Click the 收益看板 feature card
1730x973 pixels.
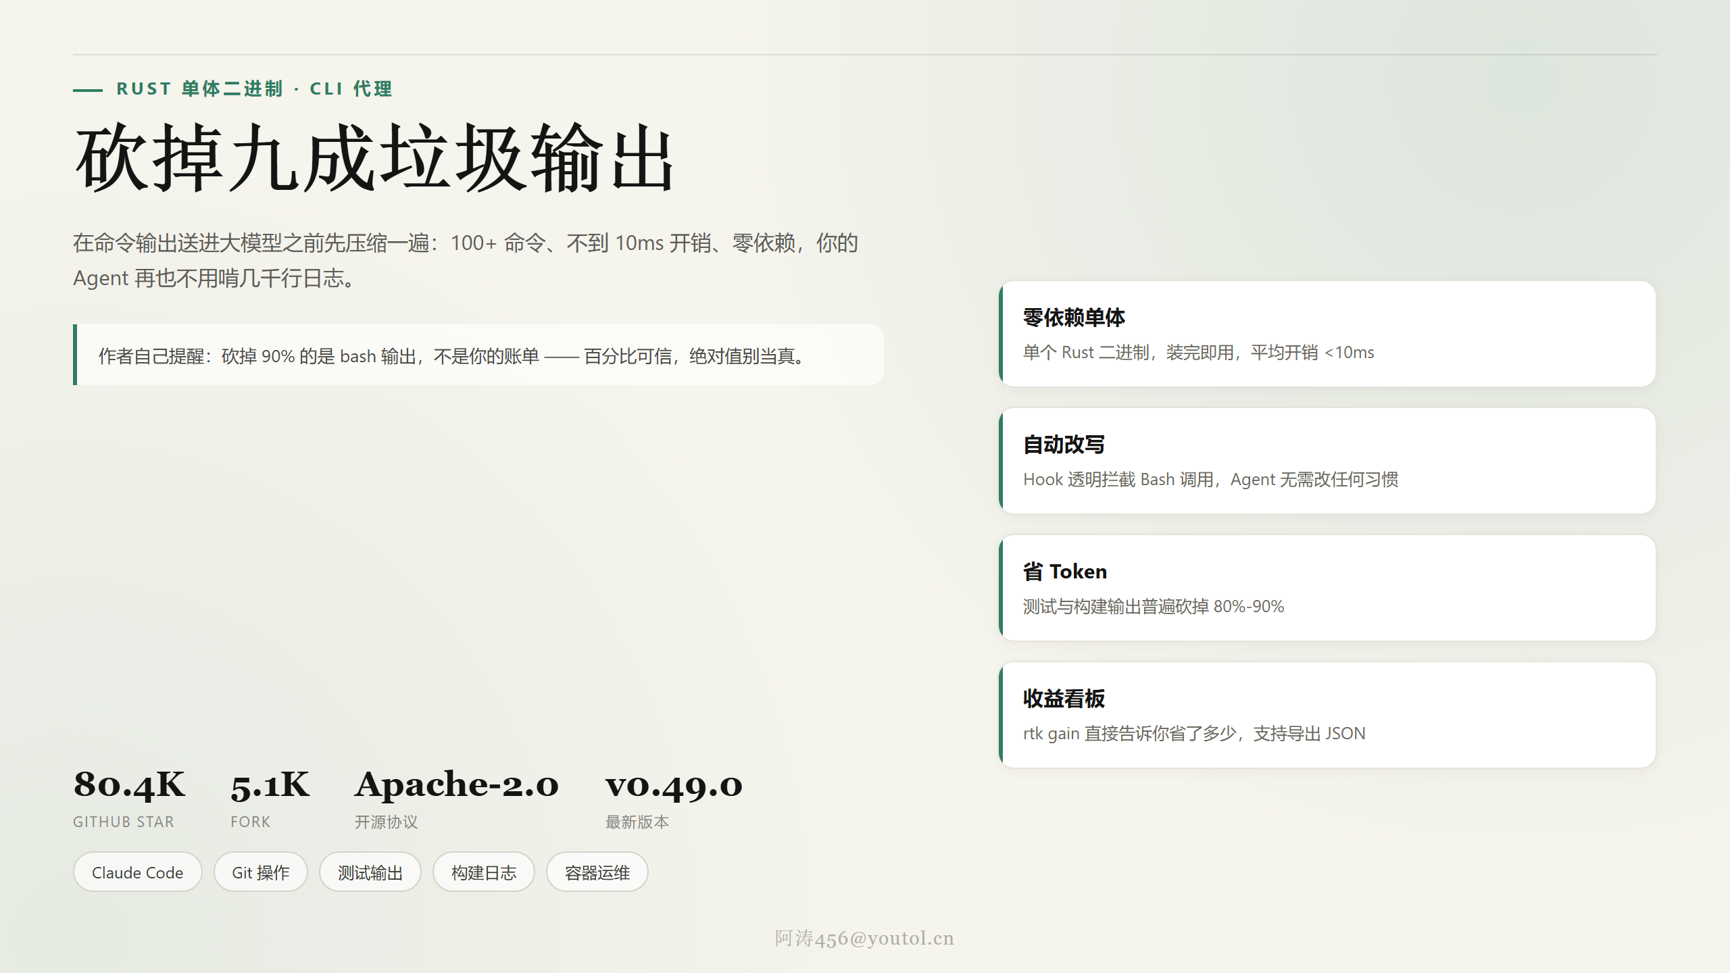click(x=1327, y=715)
